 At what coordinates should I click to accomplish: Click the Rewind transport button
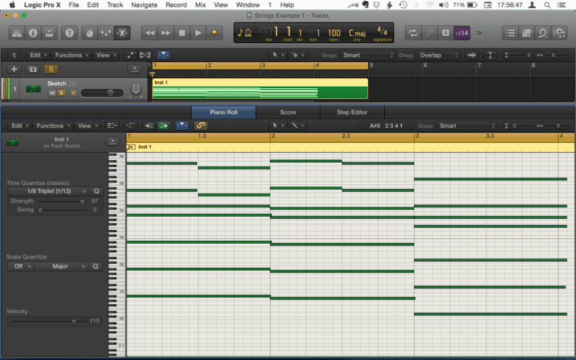(x=150, y=33)
